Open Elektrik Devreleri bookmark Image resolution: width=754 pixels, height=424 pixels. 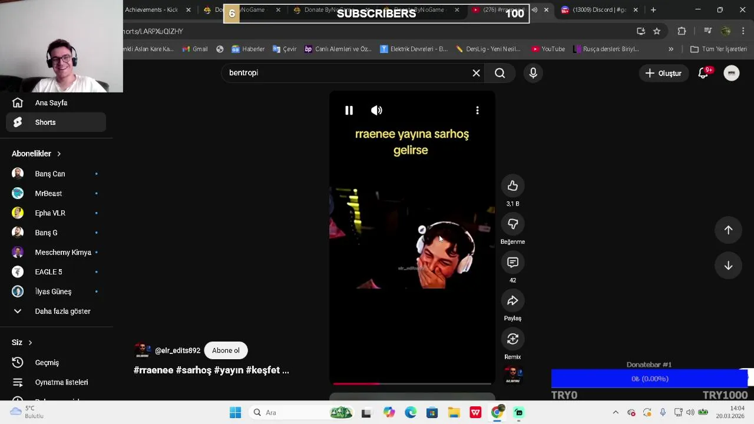tap(414, 49)
